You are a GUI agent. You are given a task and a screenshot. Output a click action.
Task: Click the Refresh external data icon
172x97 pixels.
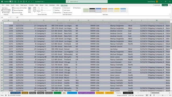39,9
